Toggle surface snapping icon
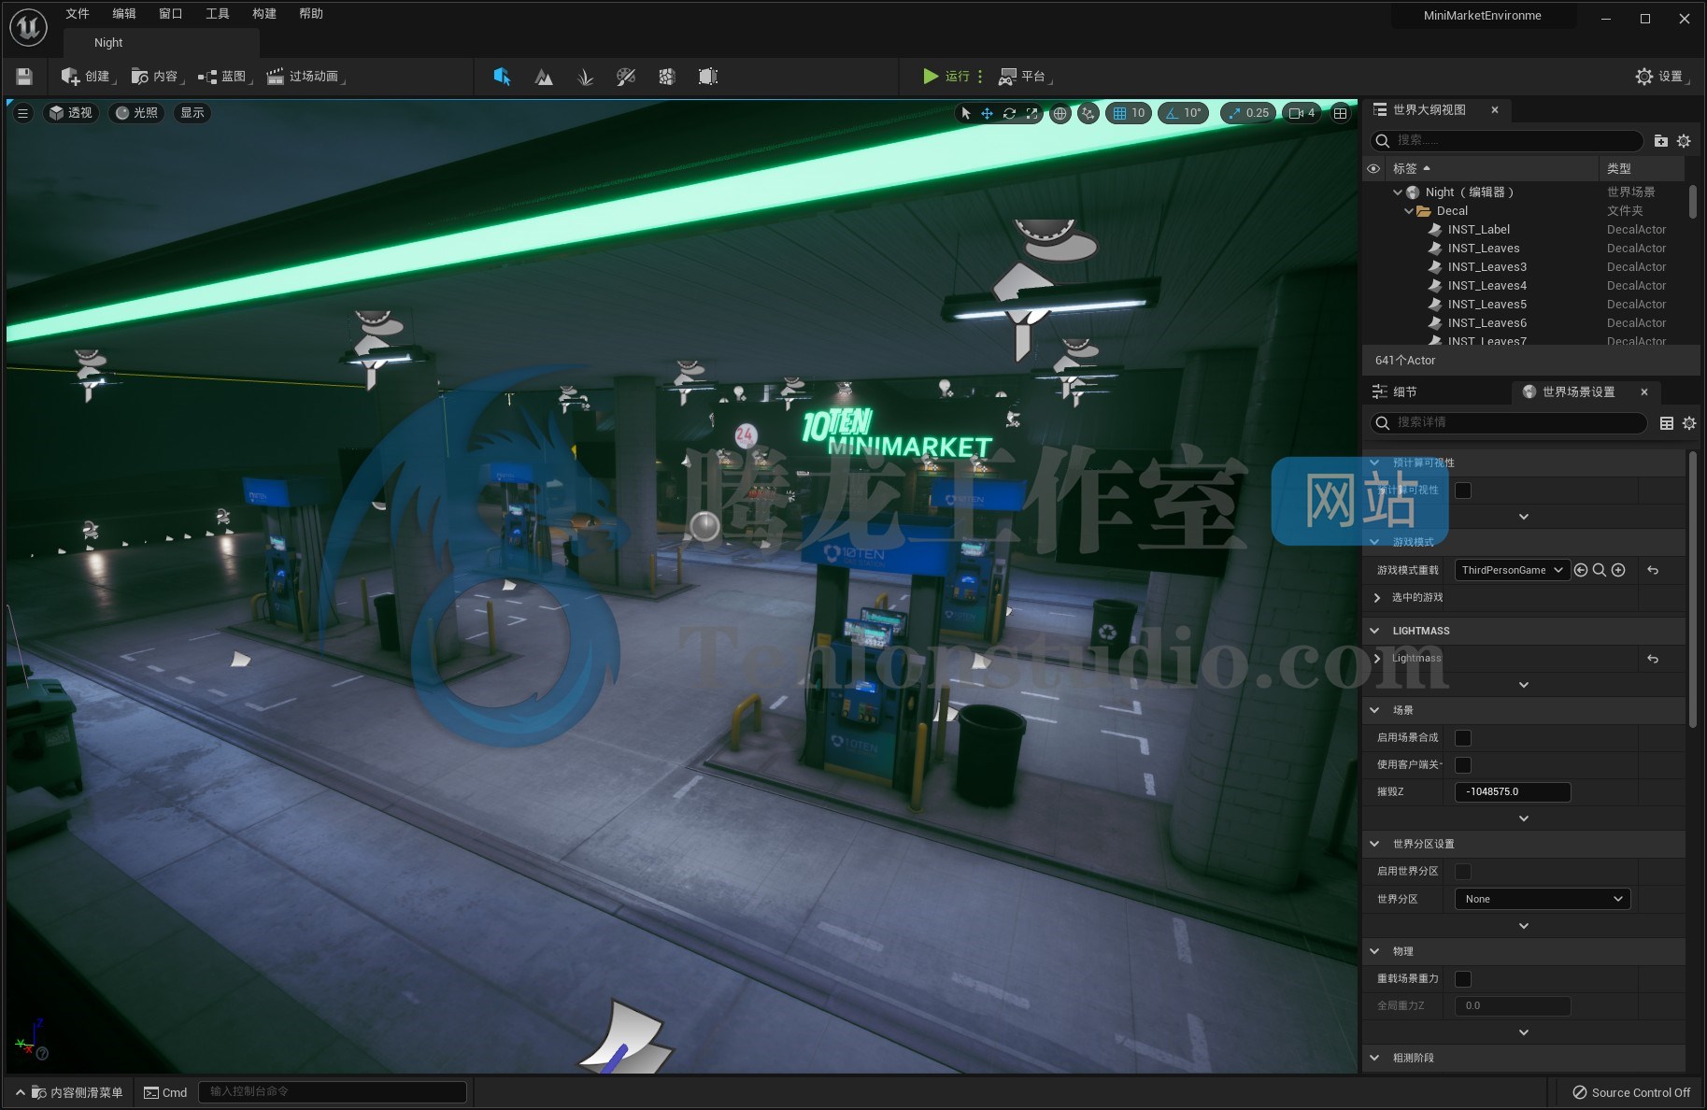 pos(1088,113)
